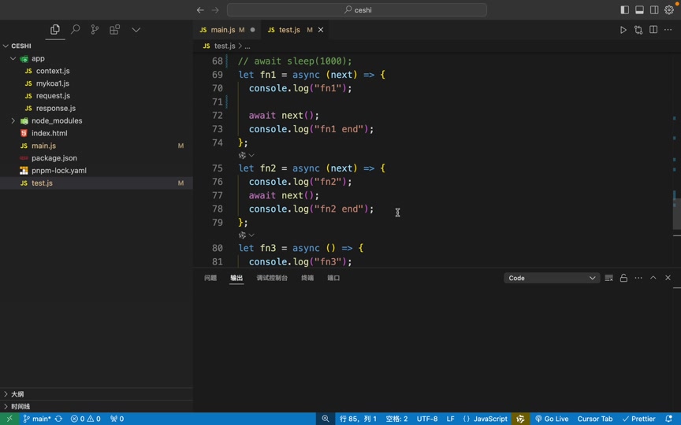Open the Search view in activity bar

point(75,30)
